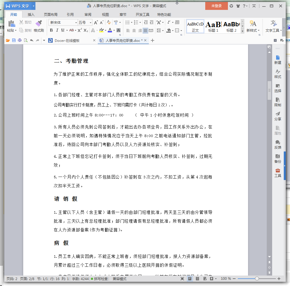
Task: Open the References (引用) tab
Action: coord(70,15)
